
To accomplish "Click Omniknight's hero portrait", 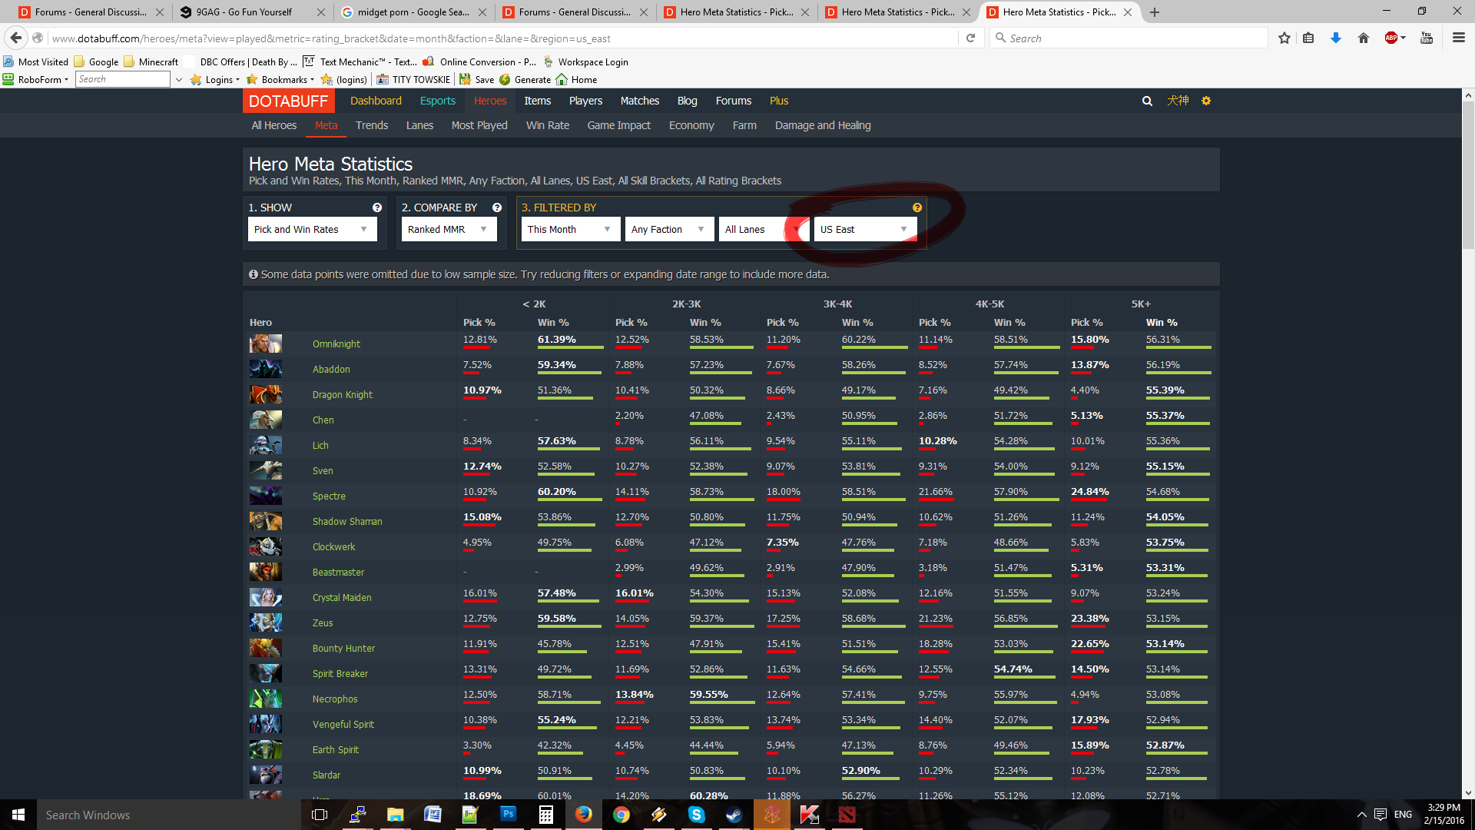I will point(266,344).
